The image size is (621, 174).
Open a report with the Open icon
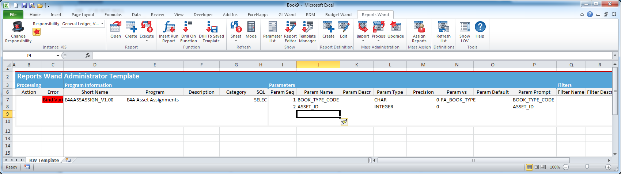pos(116,27)
